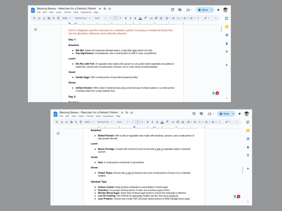
Task: Add comment icon in bottom window toolbar
Action: click(178, 122)
